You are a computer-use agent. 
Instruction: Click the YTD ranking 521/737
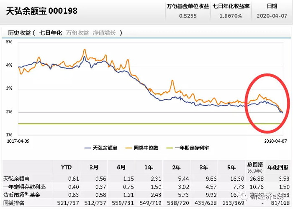[68, 203]
